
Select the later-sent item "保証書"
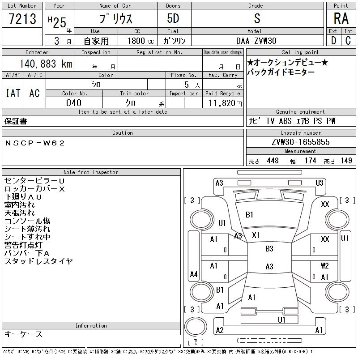[16, 121]
